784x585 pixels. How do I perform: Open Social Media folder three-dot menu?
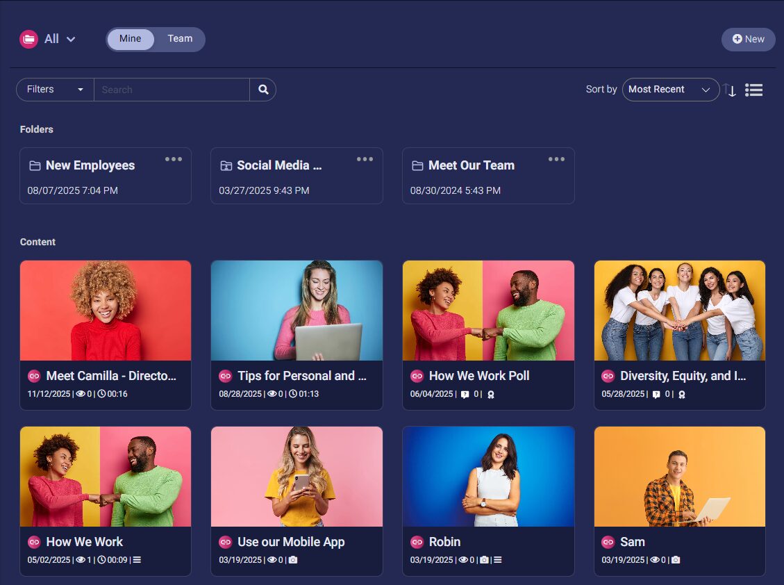[365, 159]
